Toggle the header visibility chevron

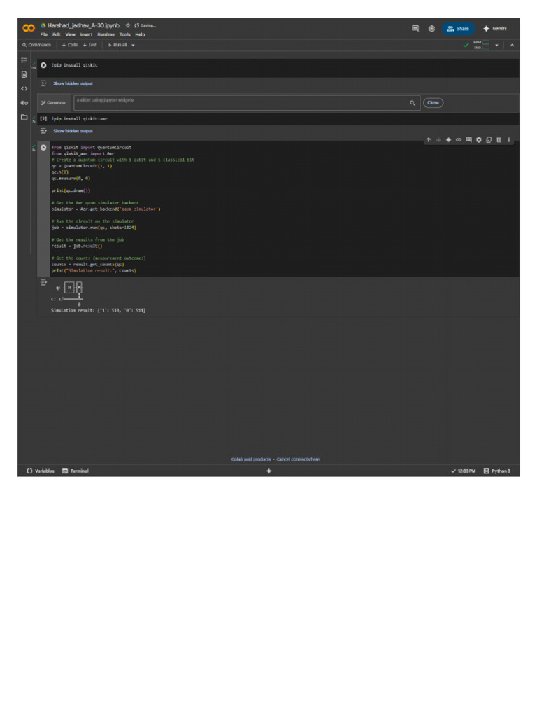[512, 45]
